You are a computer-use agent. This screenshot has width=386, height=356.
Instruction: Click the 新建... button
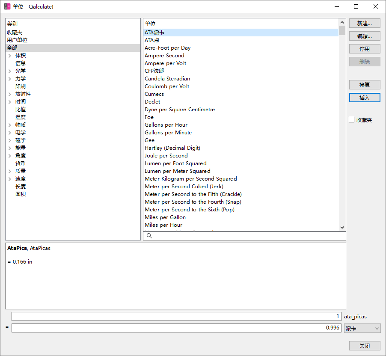365,24
